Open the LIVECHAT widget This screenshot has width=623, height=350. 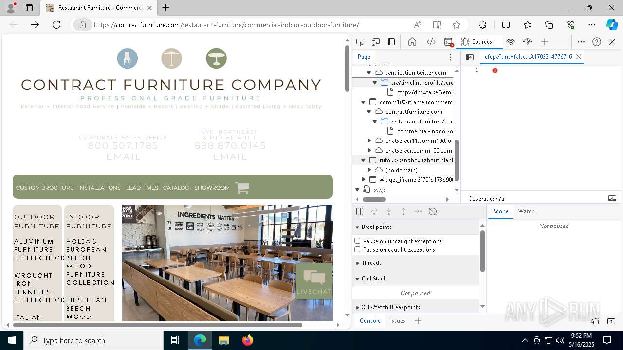(314, 281)
